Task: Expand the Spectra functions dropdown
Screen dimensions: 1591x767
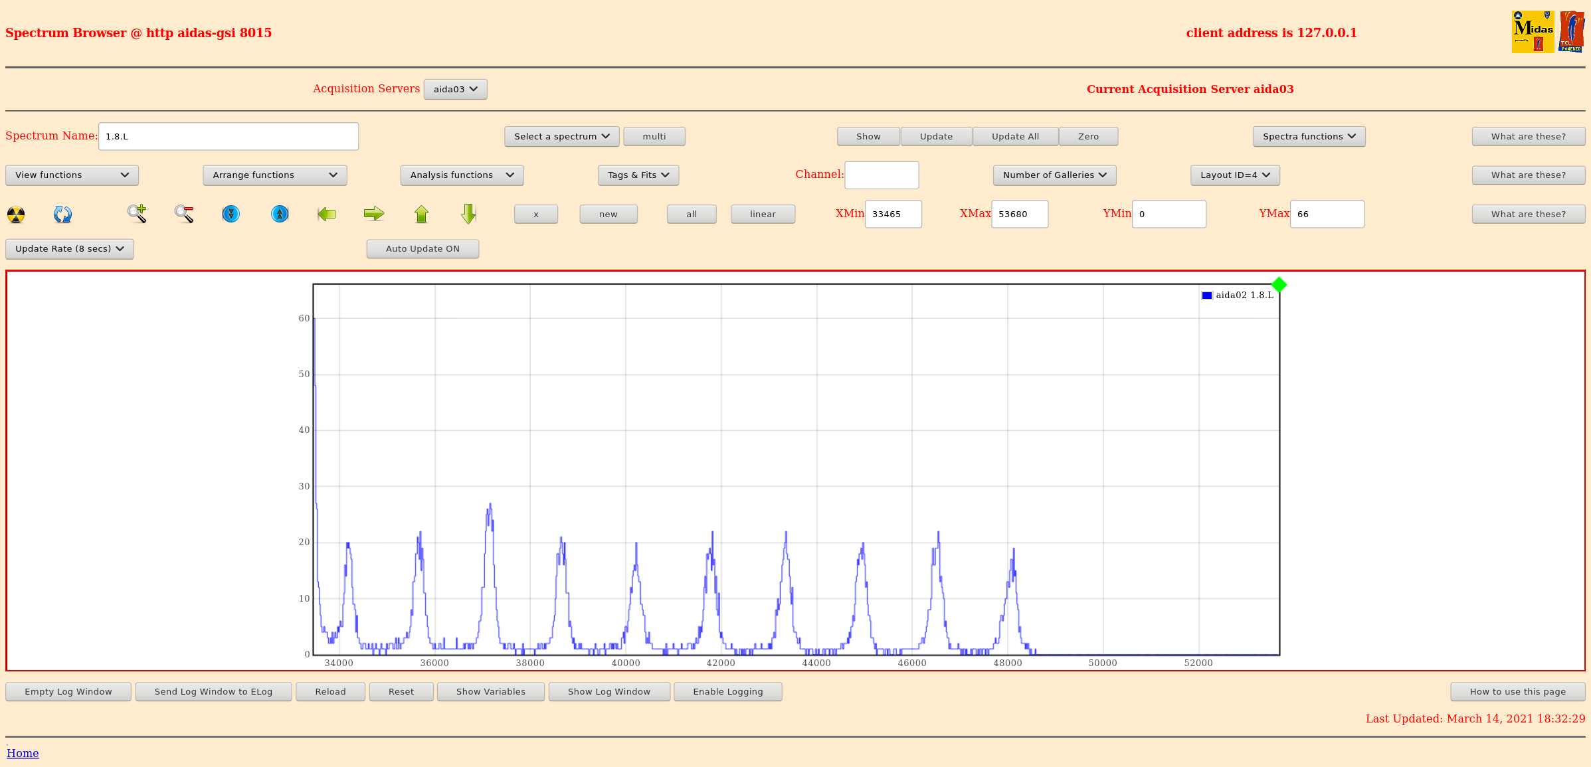Action: click(x=1309, y=136)
